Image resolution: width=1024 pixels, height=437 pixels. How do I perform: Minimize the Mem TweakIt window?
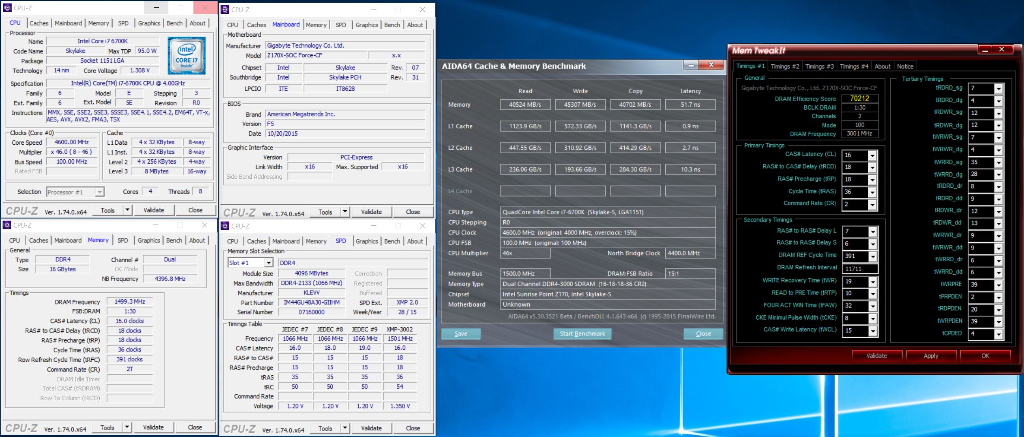985,50
